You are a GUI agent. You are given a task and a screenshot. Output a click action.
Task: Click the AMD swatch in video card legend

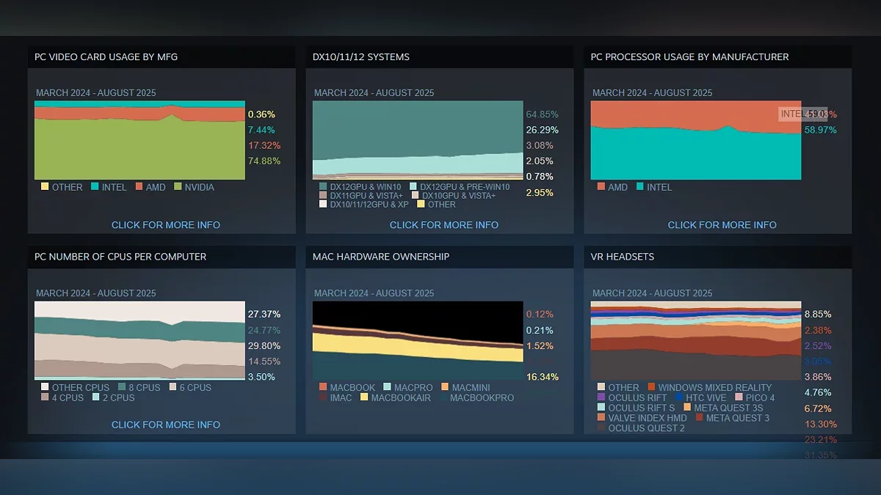pyautogui.click(x=138, y=187)
